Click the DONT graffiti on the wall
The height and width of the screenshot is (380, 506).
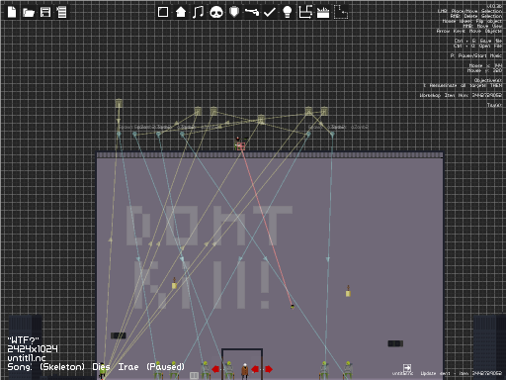point(210,226)
